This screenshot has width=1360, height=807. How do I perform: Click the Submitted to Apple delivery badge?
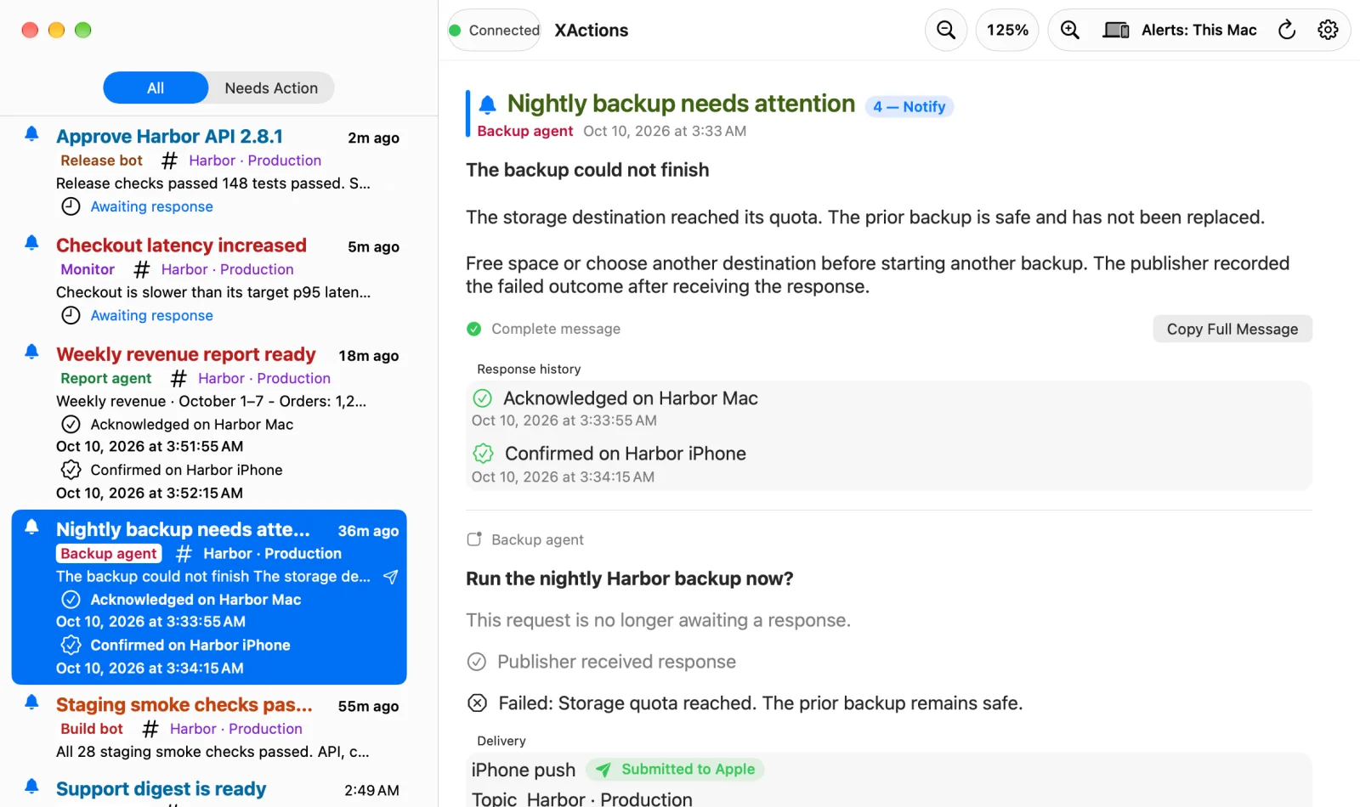pos(676,770)
